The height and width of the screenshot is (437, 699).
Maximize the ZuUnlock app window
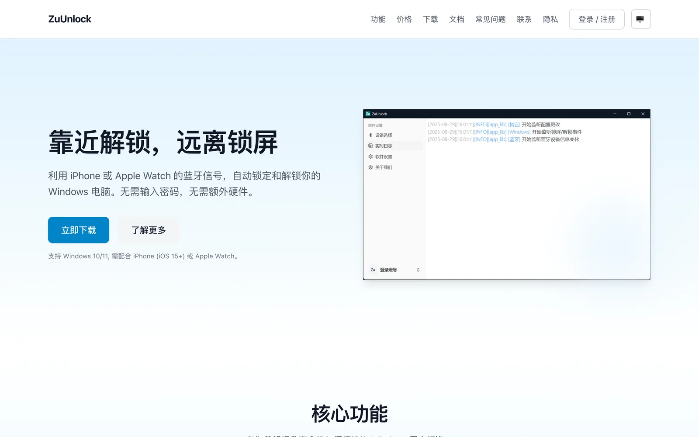click(x=629, y=114)
